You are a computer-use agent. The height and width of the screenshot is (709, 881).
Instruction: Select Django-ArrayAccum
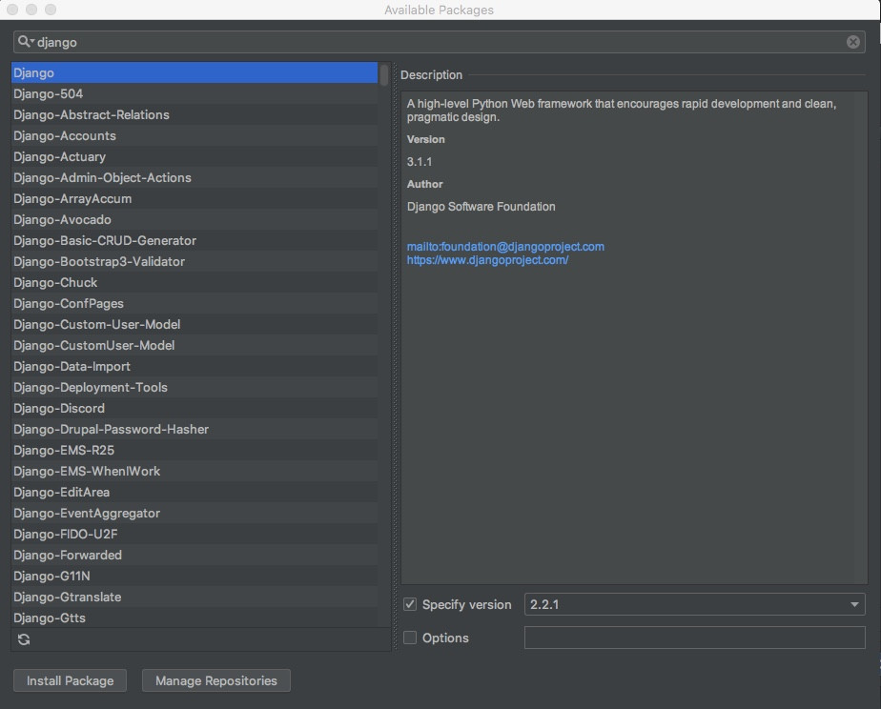(x=195, y=199)
